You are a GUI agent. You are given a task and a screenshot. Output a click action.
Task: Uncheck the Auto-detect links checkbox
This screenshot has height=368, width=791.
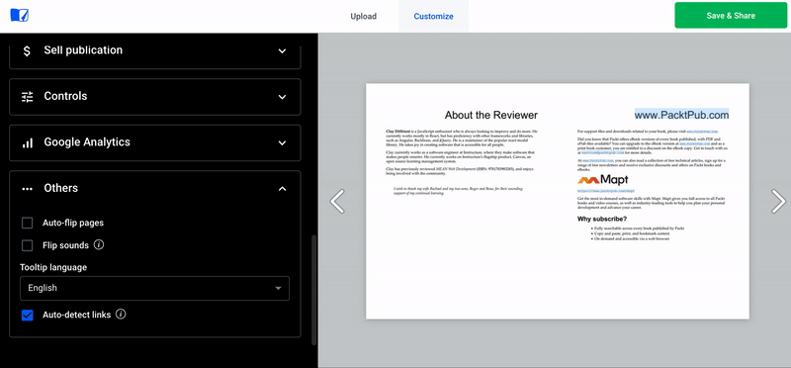[28, 315]
